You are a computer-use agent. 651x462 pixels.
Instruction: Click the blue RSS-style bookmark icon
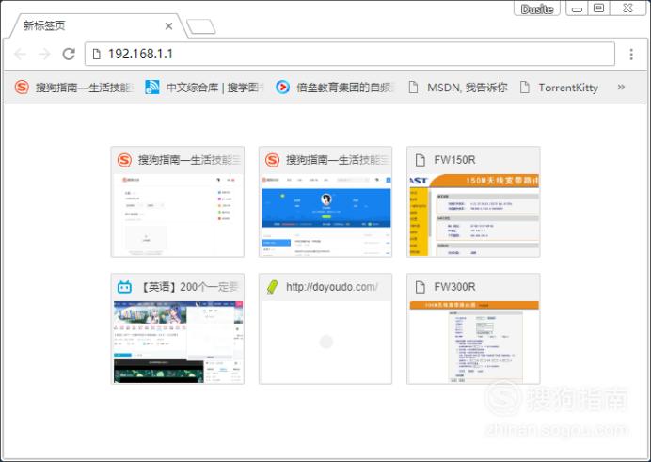152,88
